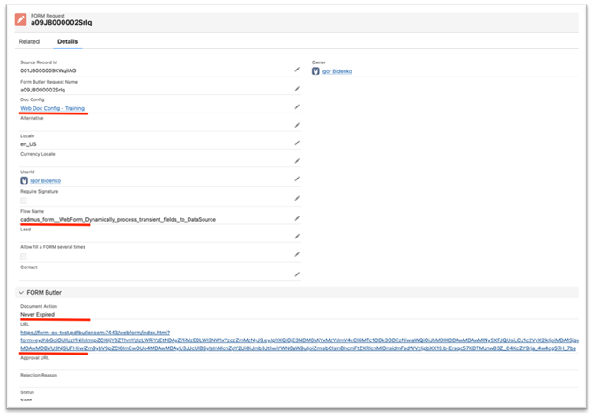The image size is (593, 417).
Task: Toggle Allow fill a FORM several times
Action: 25,256
